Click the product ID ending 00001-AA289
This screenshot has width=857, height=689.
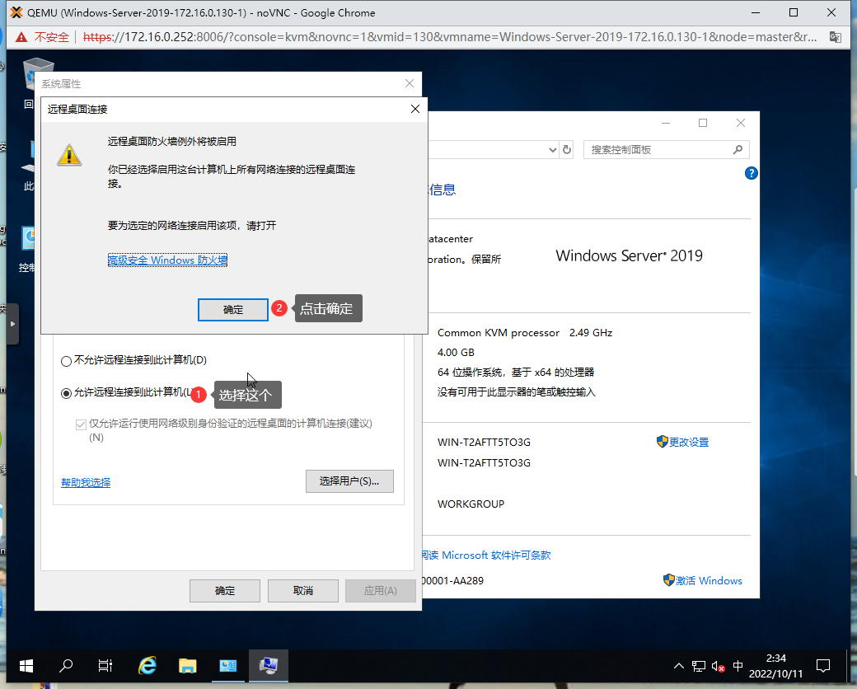pyautogui.click(x=453, y=581)
